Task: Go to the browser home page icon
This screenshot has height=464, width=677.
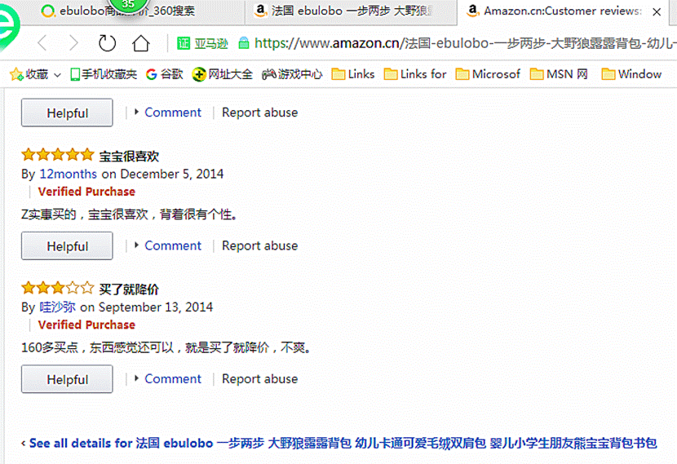Action: [141, 43]
